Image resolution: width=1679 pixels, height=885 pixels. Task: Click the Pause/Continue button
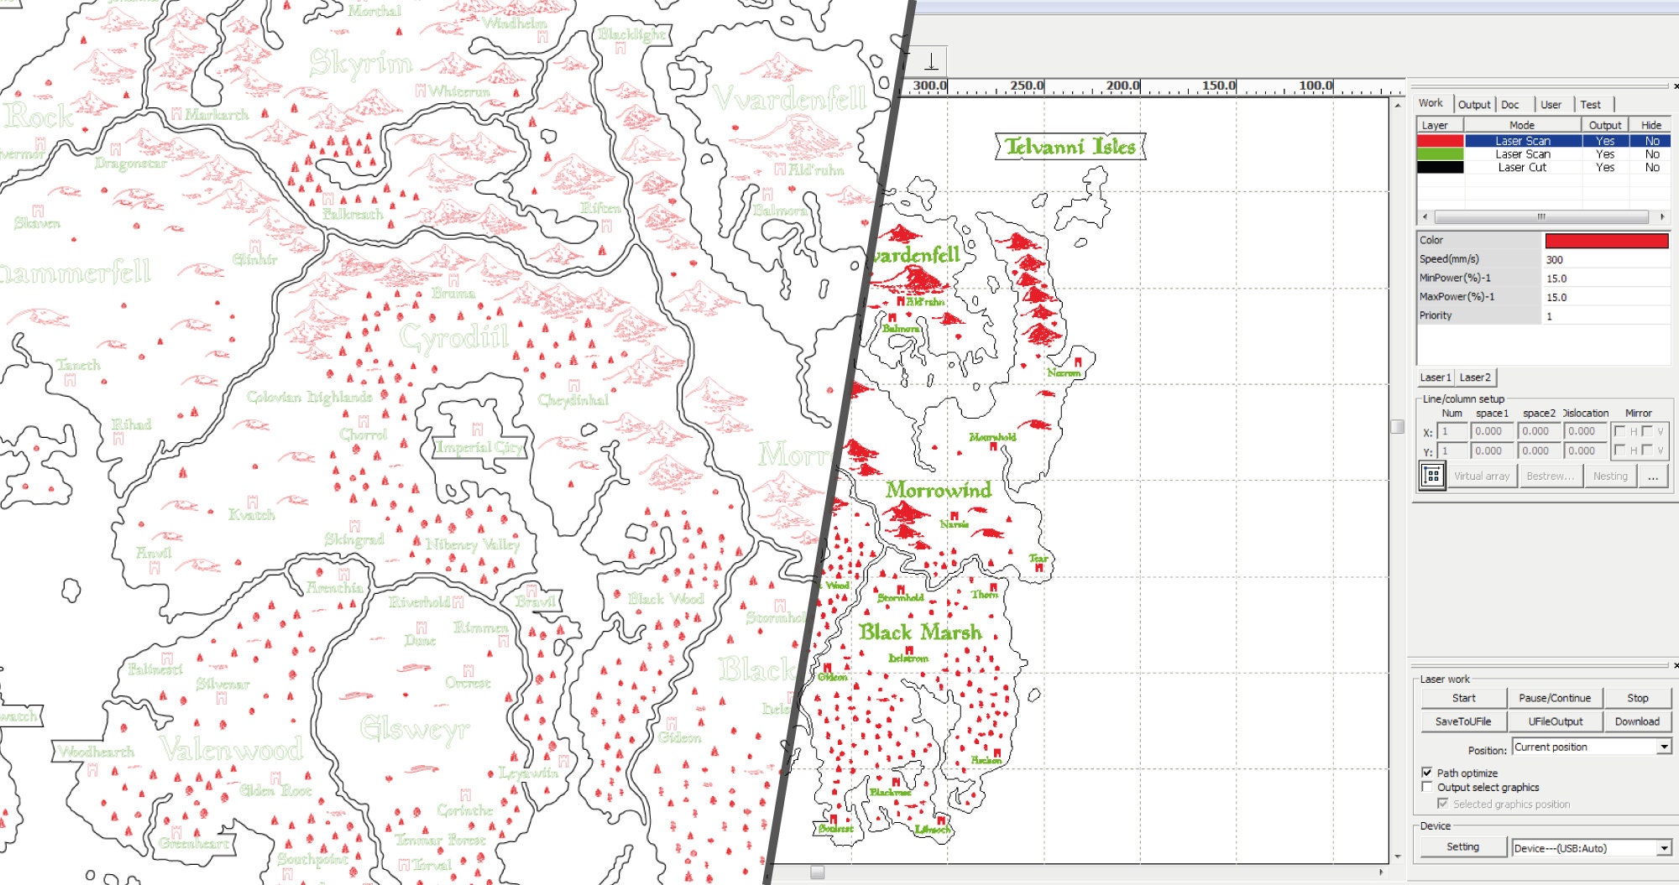(1555, 698)
